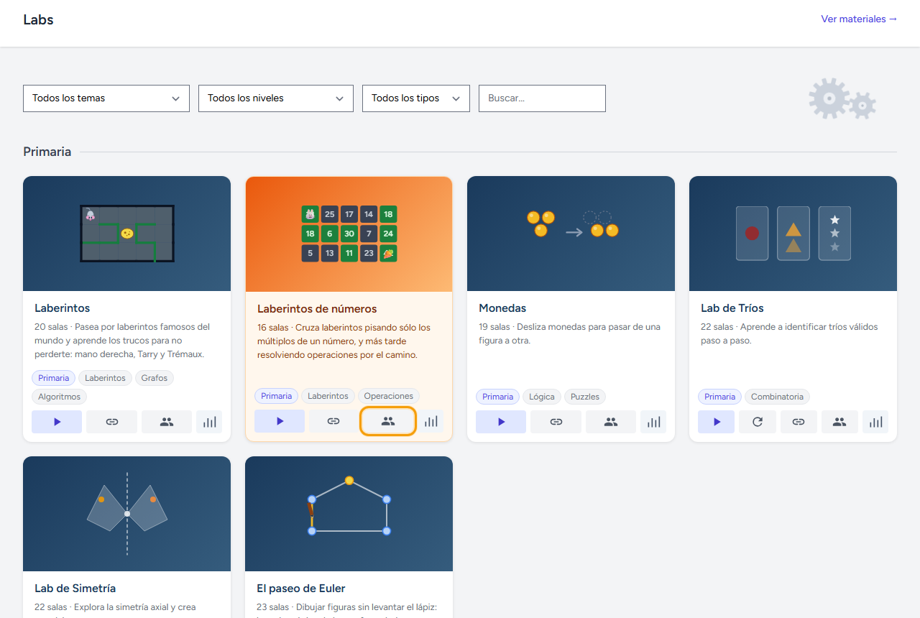This screenshot has height=618, width=920.
Task: Open the Lab de Simetría thumbnail
Action: coord(127,514)
